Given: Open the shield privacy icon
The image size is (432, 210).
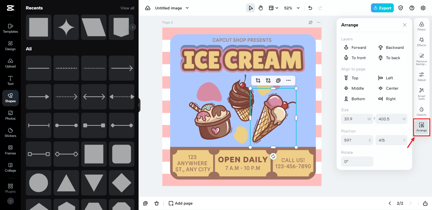Looking at the screenshot, I should [x=401, y=8].
